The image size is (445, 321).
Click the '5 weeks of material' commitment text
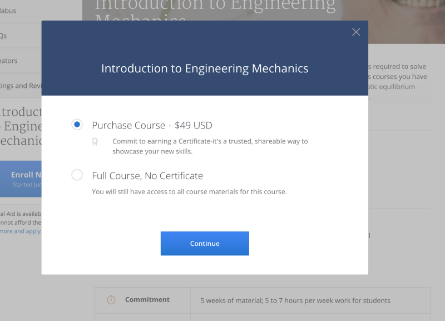coord(295,300)
